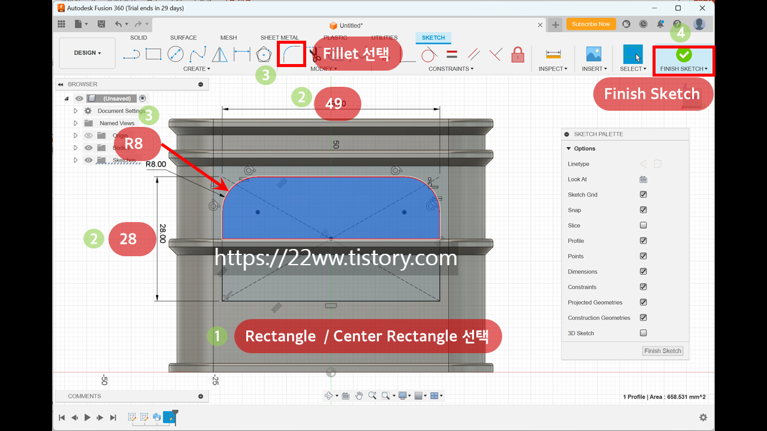Select the Trim scissors tool
Screen dimensions: 767x431
pyautogui.click(x=315, y=55)
